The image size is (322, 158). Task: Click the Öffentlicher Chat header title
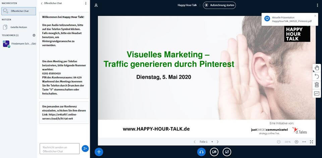tap(53, 3)
